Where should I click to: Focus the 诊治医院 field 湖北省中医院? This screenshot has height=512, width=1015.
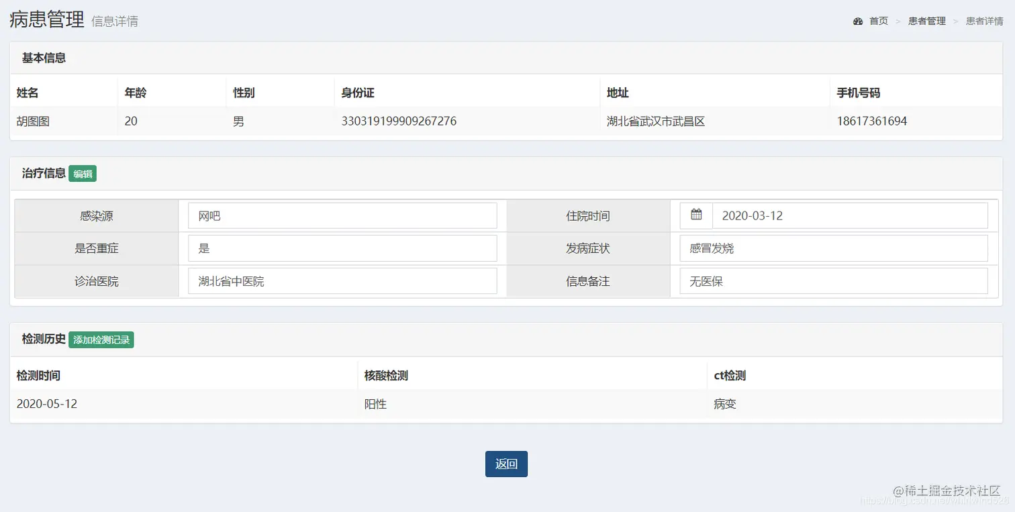click(x=342, y=281)
